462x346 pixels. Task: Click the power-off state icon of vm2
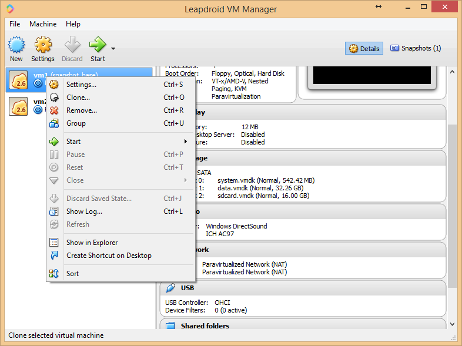pos(38,110)
